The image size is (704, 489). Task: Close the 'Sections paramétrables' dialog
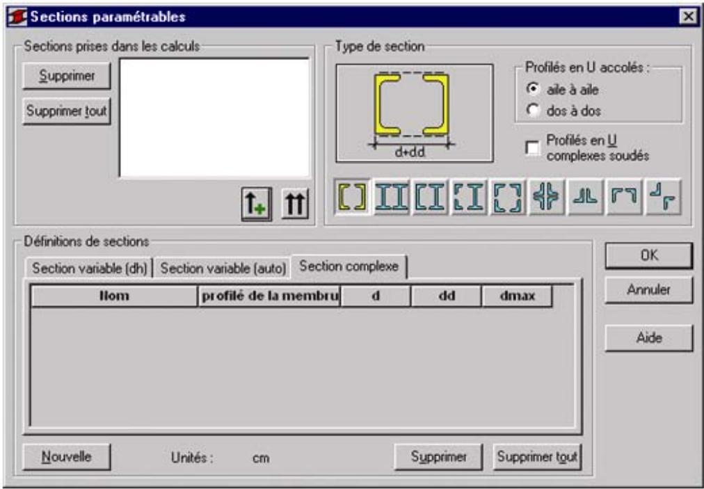(688, 17)
